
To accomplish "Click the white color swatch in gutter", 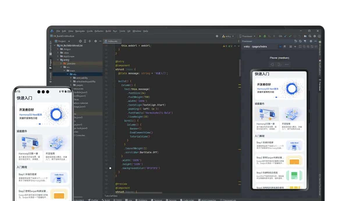I will (110, 168).
